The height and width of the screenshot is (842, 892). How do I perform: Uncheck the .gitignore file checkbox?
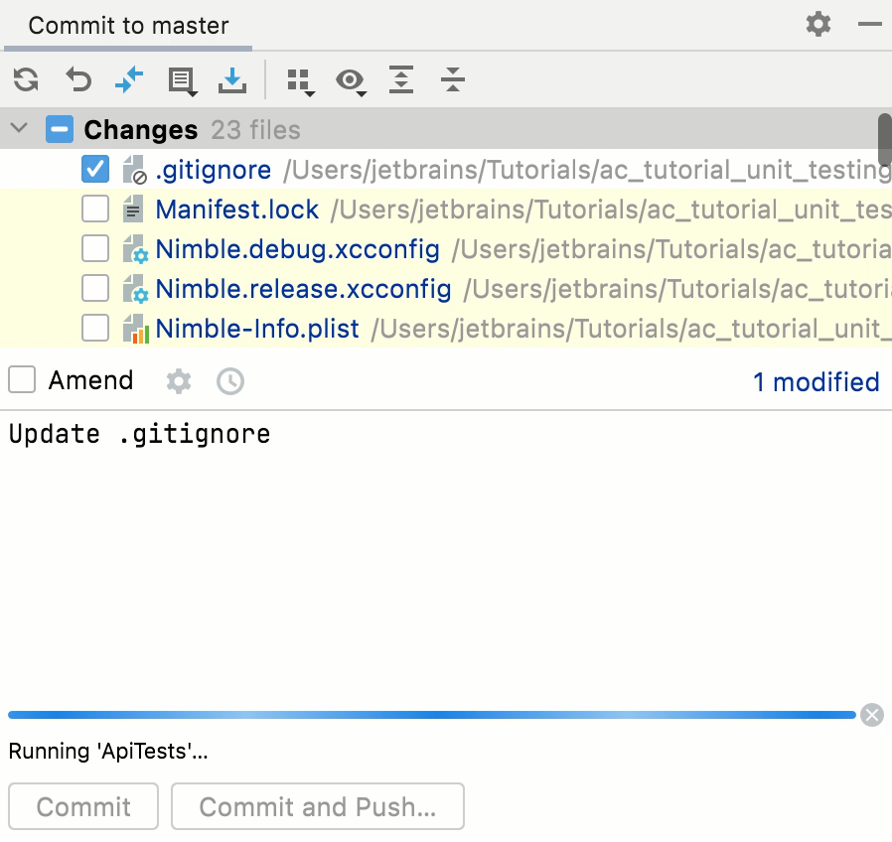(95, 170)
